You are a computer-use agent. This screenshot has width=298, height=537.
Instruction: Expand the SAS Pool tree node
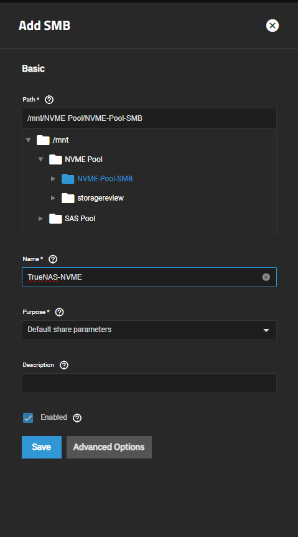[40, 219]
